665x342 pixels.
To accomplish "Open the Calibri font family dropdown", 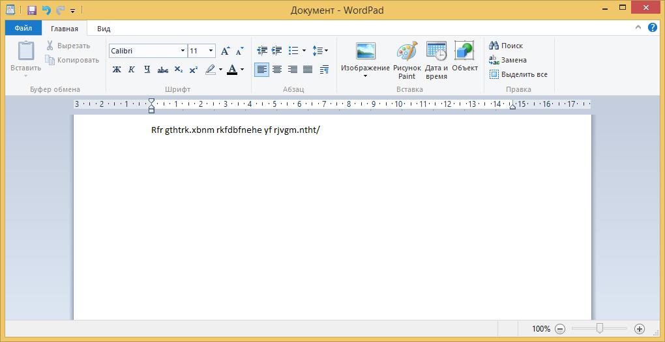I will point(183,51).
